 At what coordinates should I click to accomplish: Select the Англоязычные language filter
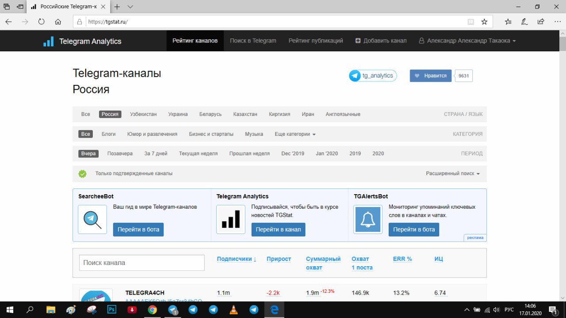343,114
